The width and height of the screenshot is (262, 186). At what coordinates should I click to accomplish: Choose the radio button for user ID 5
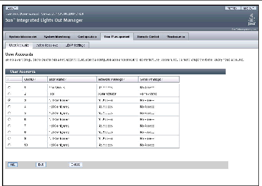(x=9, y=113)
